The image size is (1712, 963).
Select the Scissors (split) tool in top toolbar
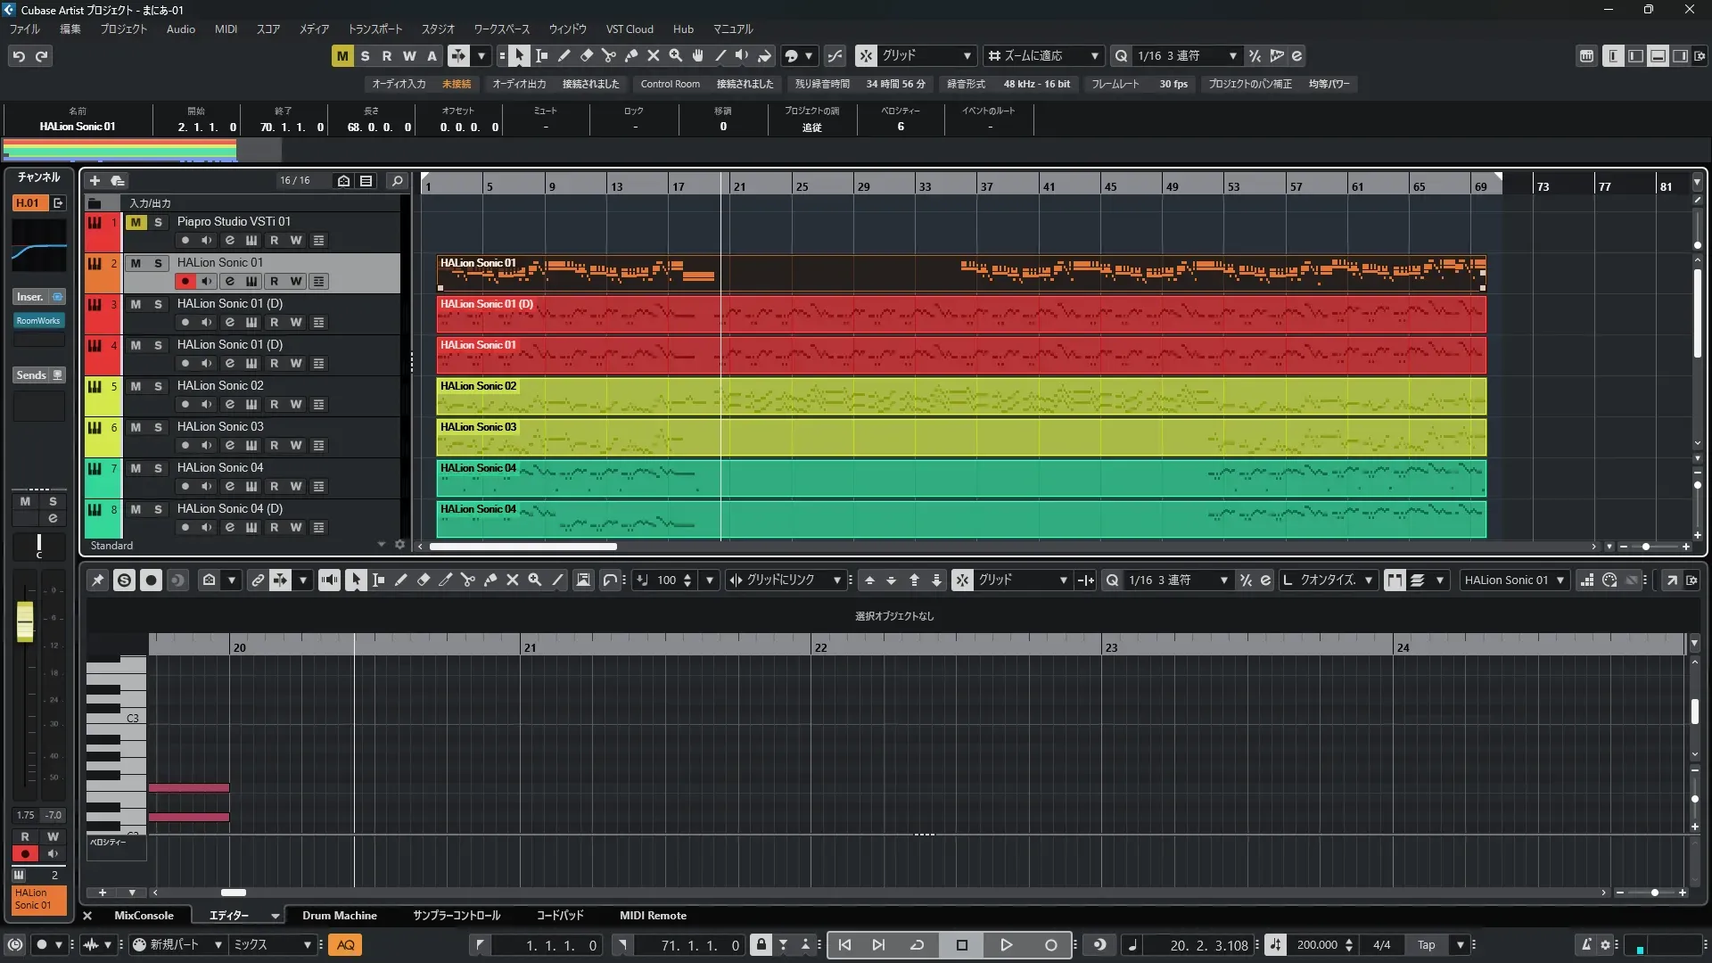[x=609, y=56]
